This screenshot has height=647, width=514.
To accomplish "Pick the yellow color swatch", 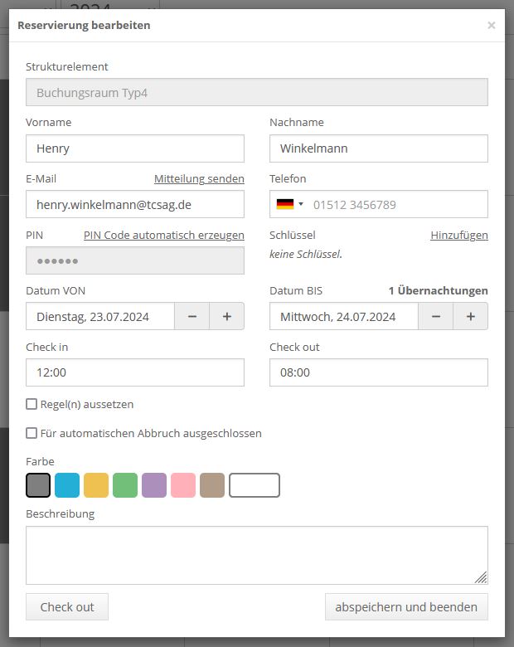I will tap(96, 485).
